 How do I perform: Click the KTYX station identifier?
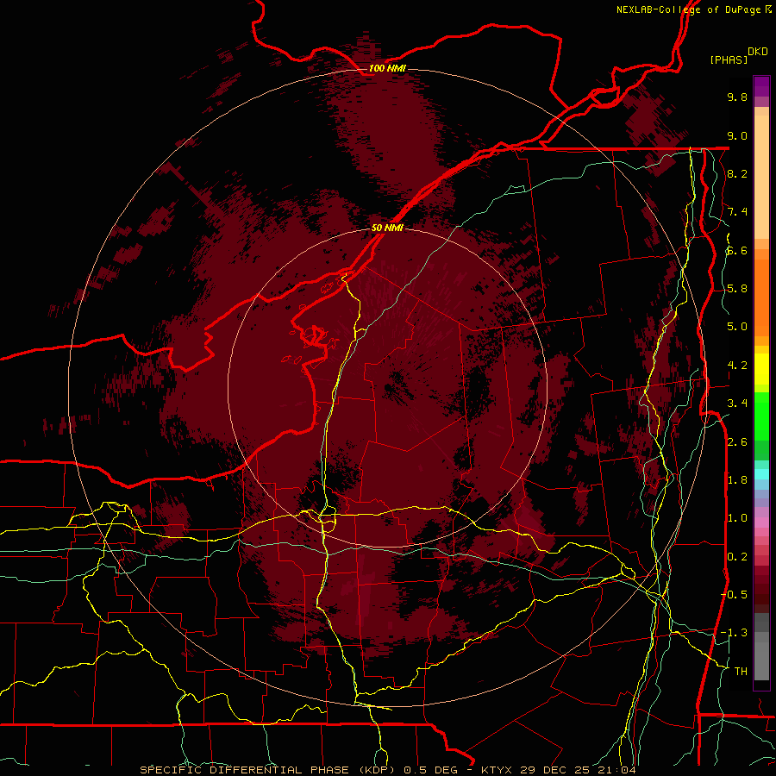tap(497, 770)
